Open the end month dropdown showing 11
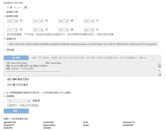Image resolution: width=166 pixels, height=130 pixels. pos(13,30)
